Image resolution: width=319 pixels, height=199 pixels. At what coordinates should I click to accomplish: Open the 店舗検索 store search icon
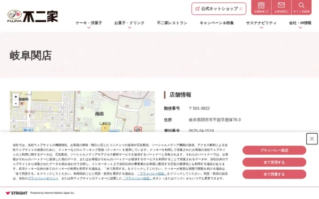click(261, 7)
